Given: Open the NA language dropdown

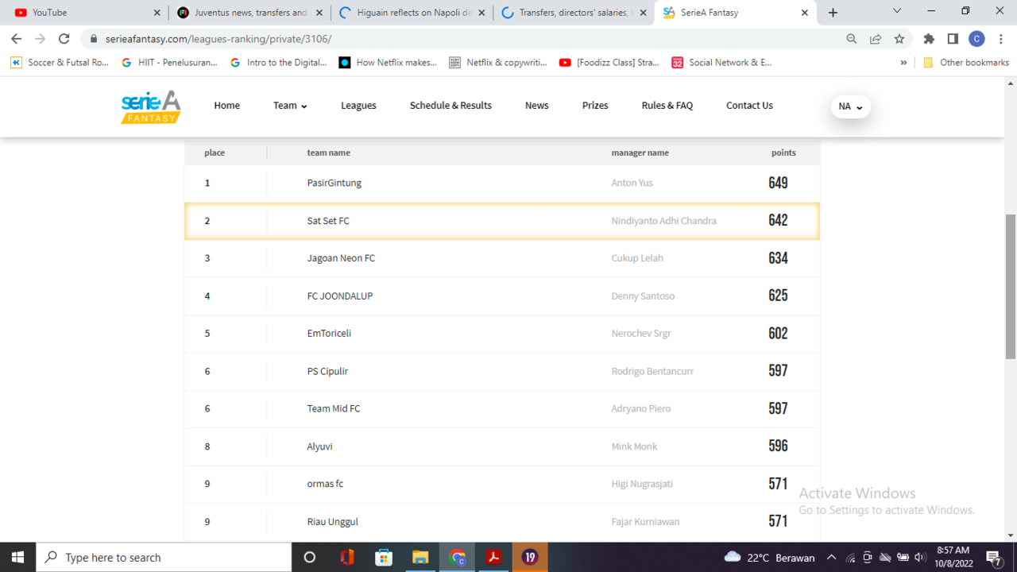Looking at the screenshot, I should click(850, 106).
